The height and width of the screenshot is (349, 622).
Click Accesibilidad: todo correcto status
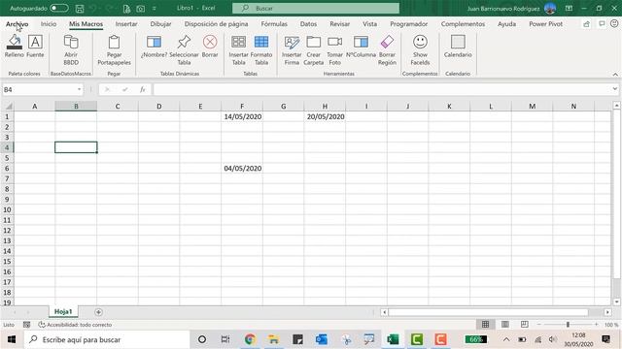point(75,325)
